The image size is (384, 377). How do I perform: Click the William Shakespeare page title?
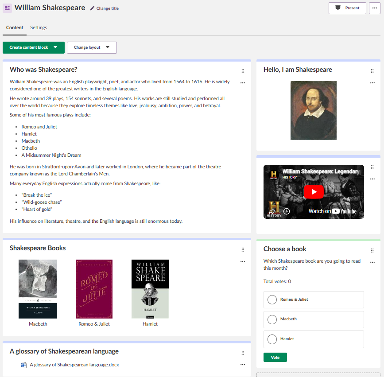50,8
